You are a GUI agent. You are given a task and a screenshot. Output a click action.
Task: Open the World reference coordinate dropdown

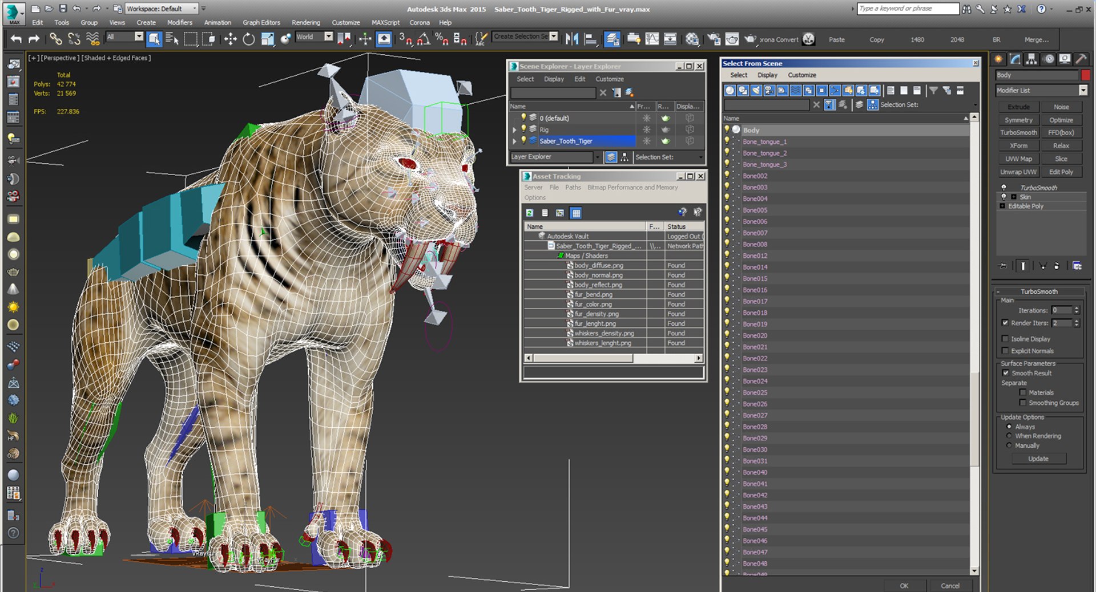pos(328,37)
